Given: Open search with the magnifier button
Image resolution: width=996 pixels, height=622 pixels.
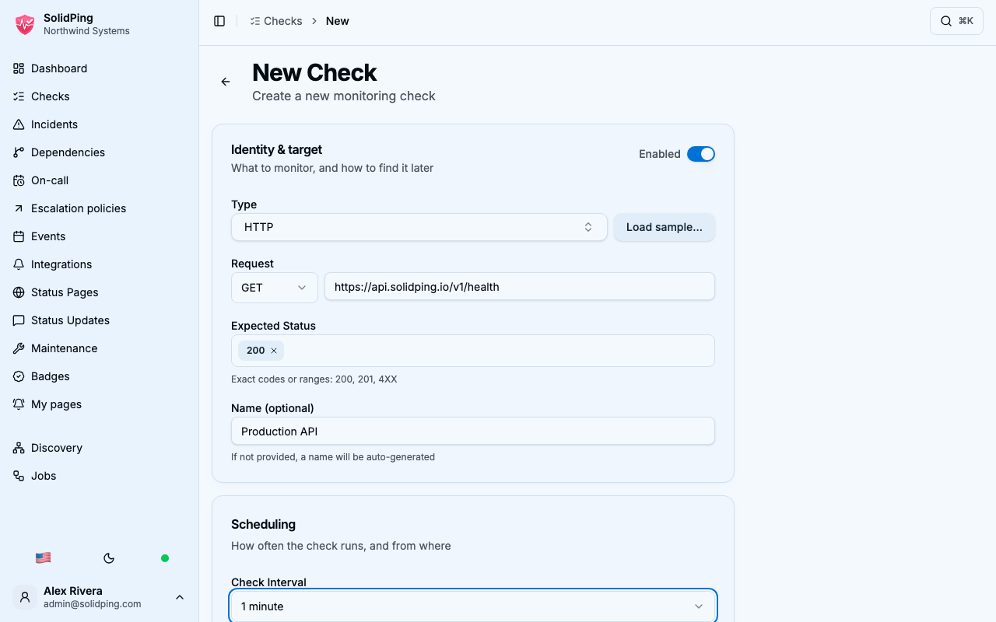Looking at the screenshot, I should tap(956, 21).
